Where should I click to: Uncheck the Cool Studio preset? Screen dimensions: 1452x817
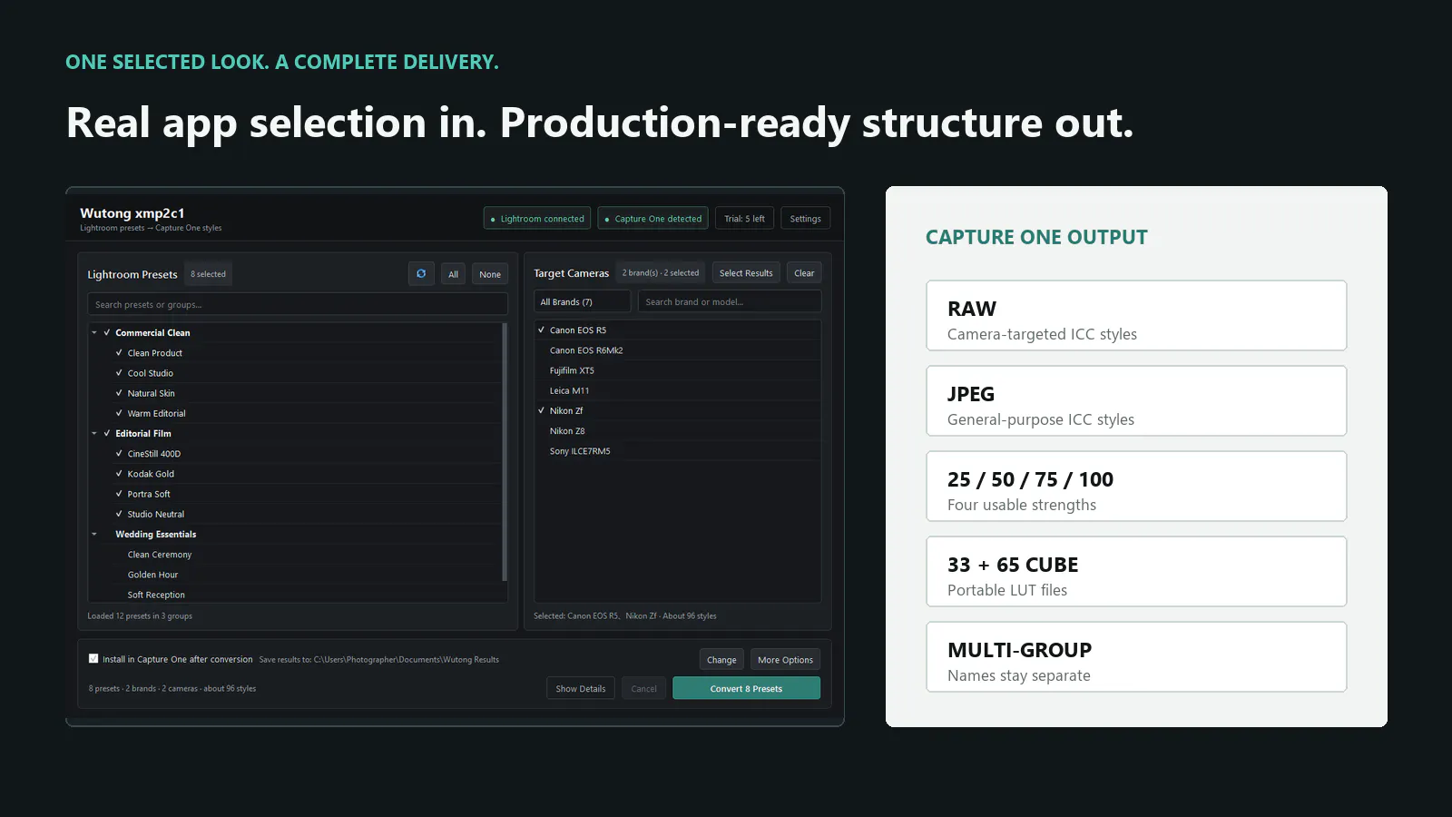pos(119,372)
